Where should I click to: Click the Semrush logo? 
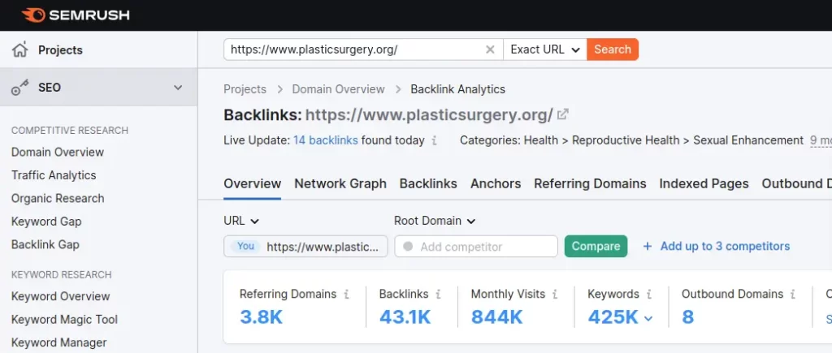[x=76, y=15]
